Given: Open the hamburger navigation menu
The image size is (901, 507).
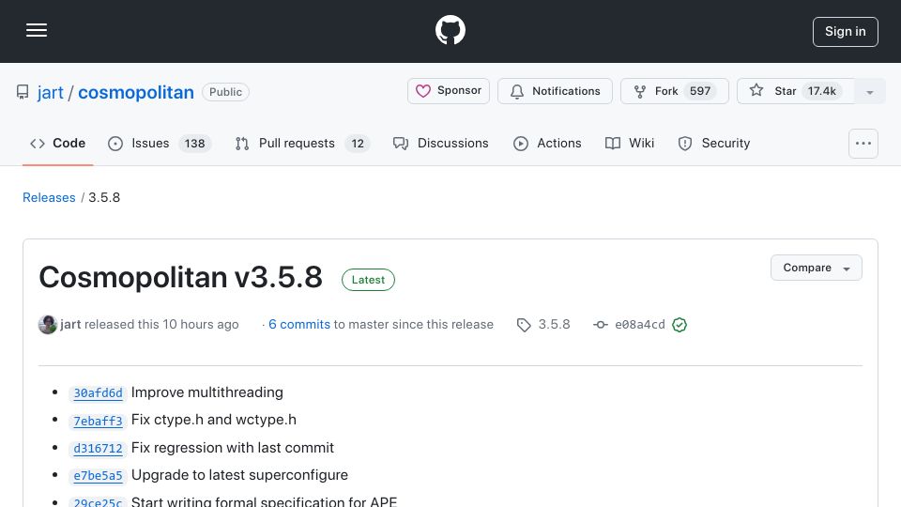Looking at the screenshot, I should [x=37, y=30].
